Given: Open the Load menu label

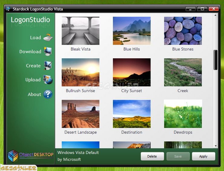Looking at the screenshot, I should tap(36, 38).
